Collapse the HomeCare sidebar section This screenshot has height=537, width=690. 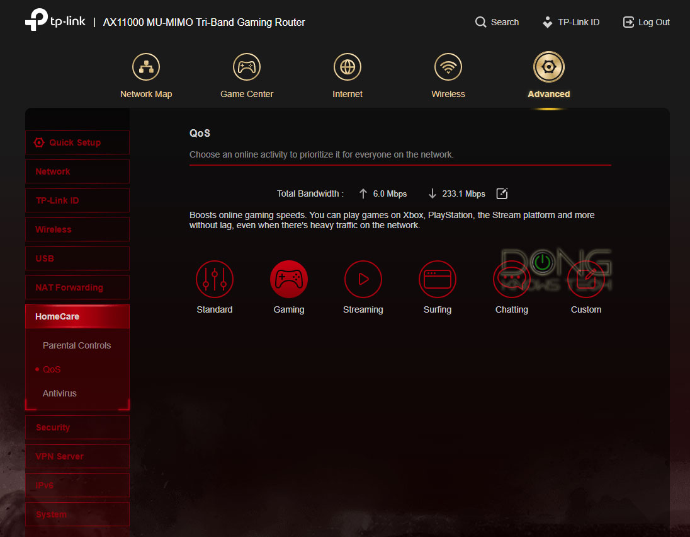pyautogui.click(x=77, y=316)
